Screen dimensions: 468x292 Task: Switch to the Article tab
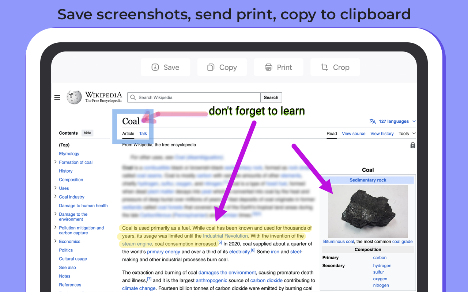pyautogui.click(x=128, y=134)
